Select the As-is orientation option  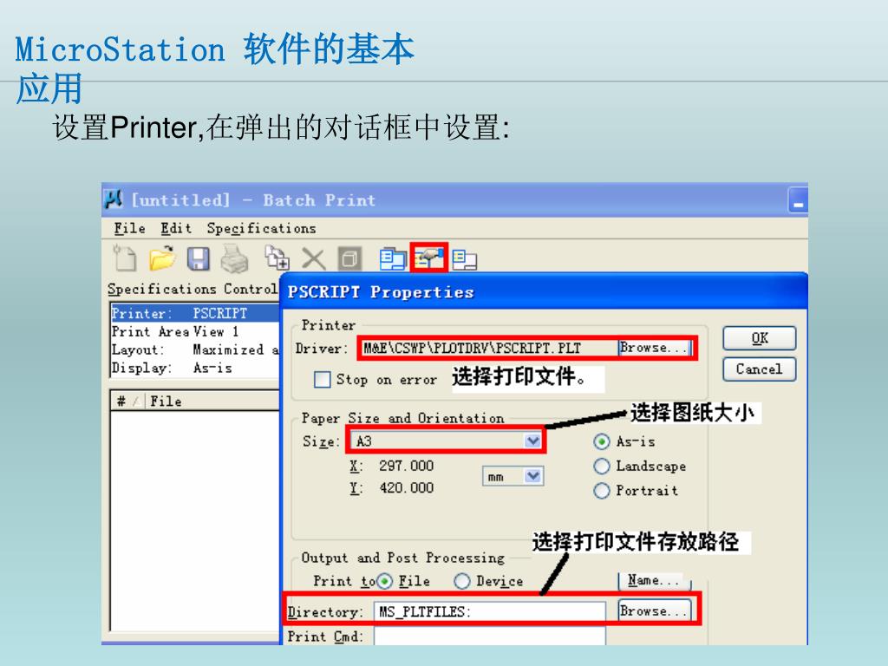[602, 441]
